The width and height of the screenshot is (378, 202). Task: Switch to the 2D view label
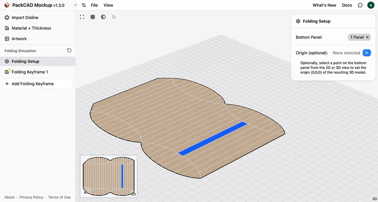(133, 194)
